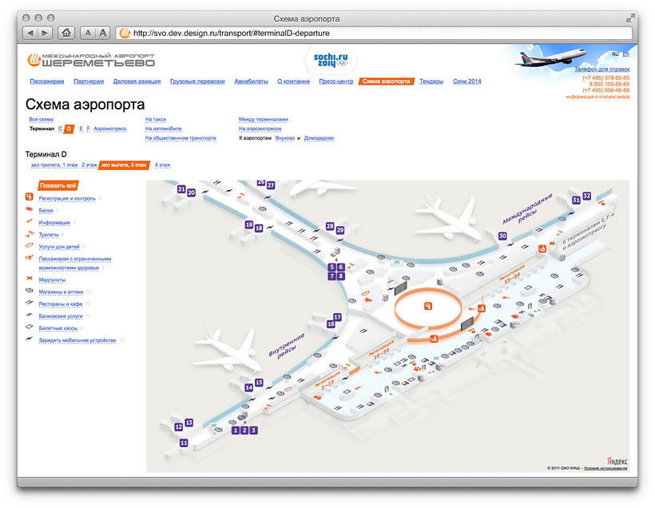Open the Авиабилеты menu item

coord(251,81)
